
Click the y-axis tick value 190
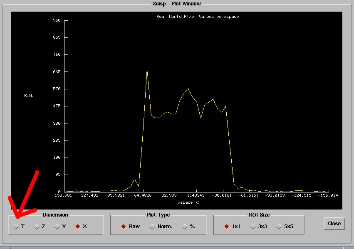click(57, 158)
